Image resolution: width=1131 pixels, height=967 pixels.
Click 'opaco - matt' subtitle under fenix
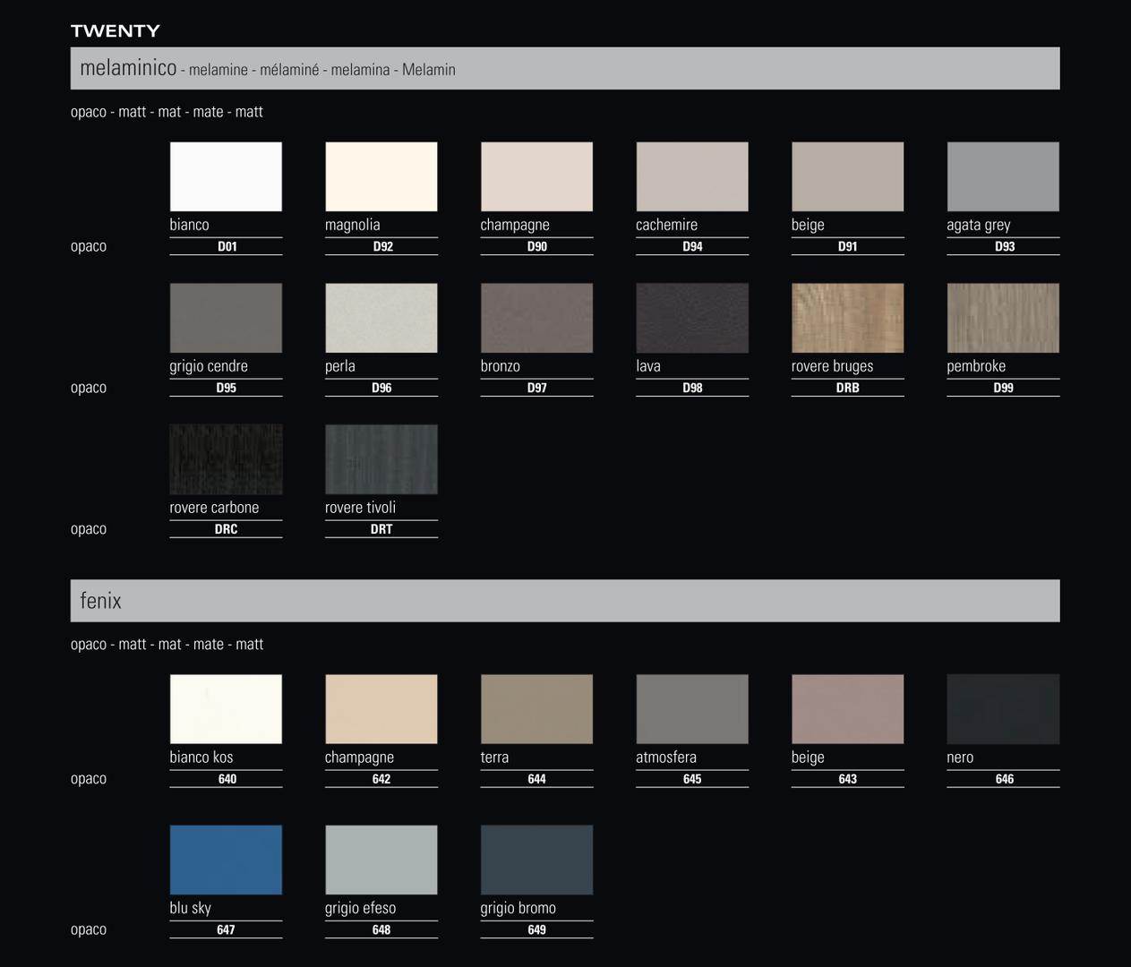167,645
